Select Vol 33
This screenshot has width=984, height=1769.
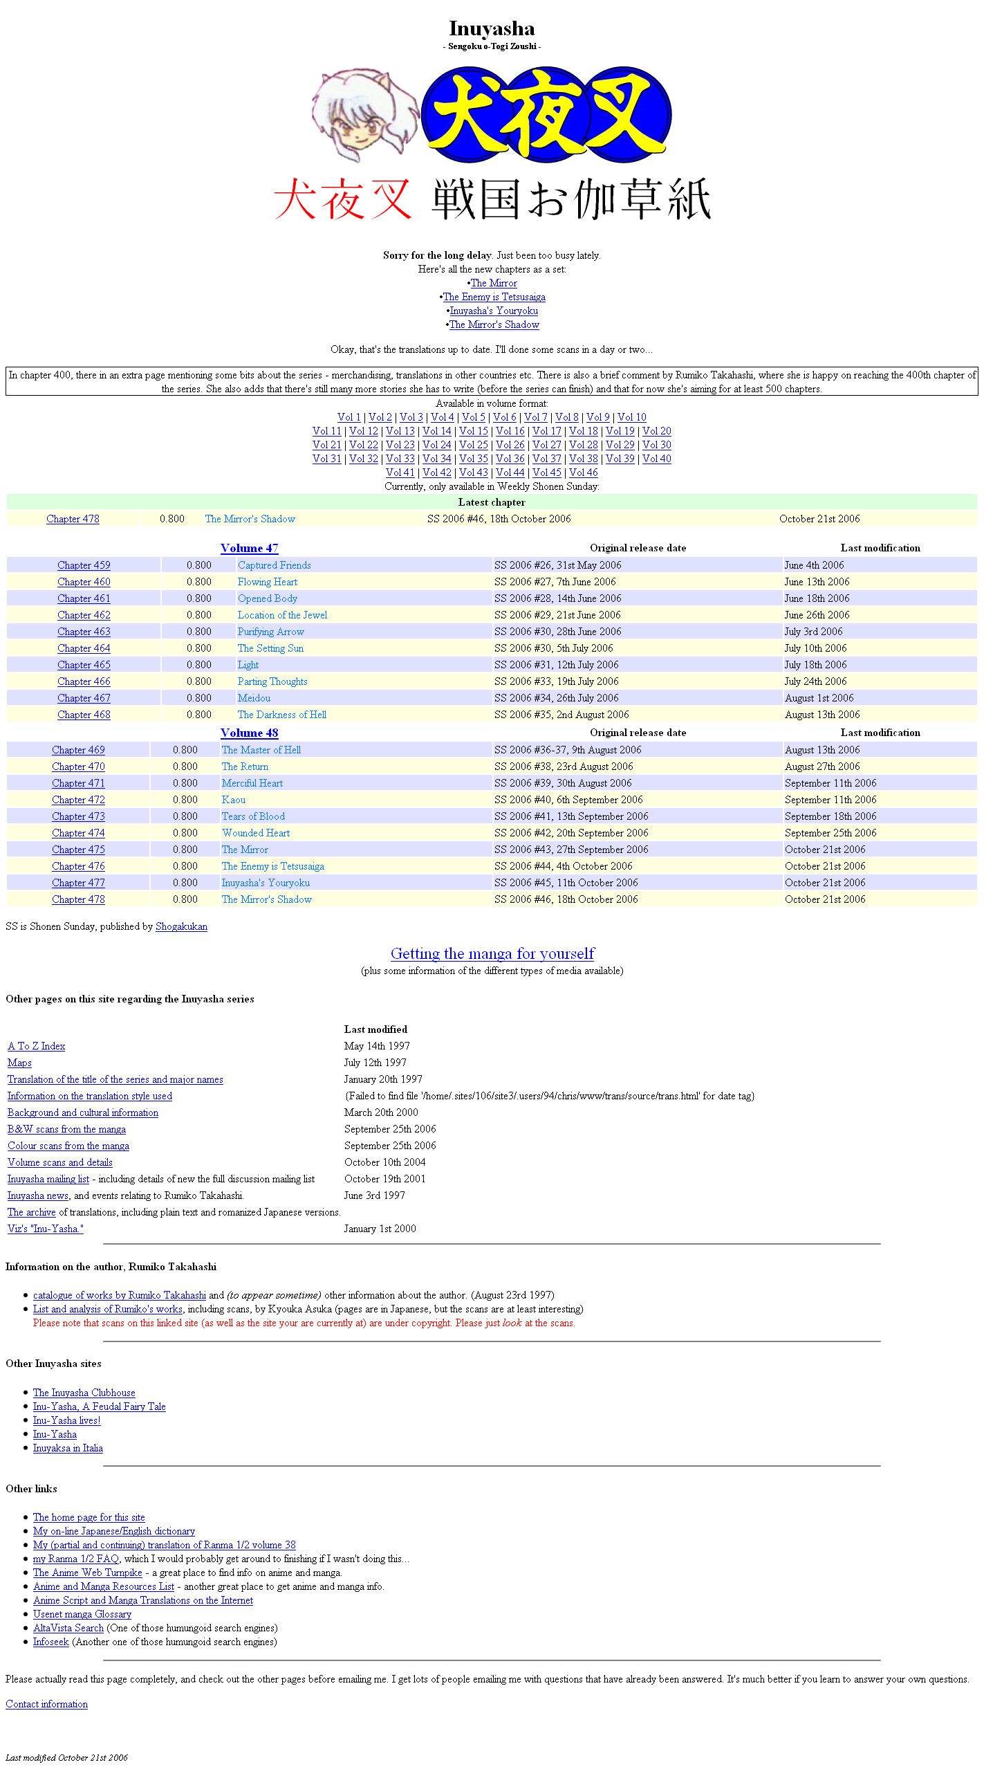point(400,459)
